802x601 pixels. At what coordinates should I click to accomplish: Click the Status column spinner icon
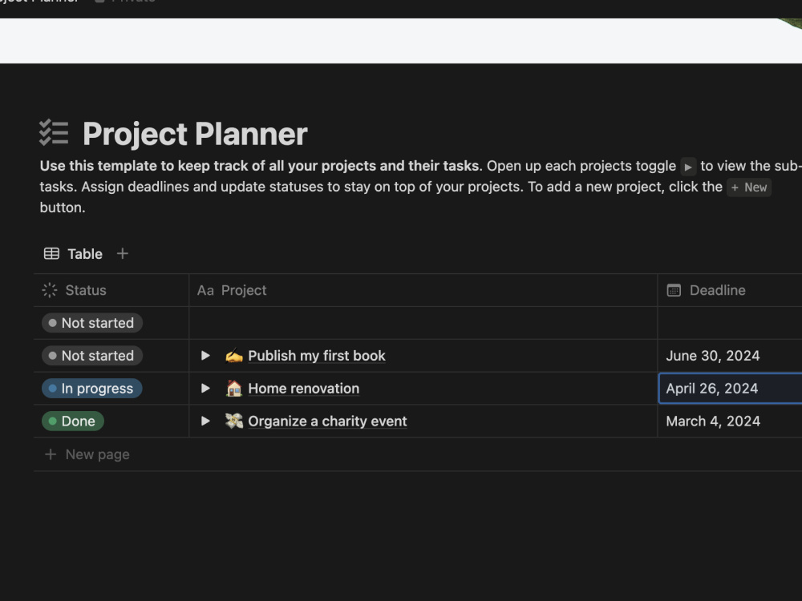tap(50, 290)
